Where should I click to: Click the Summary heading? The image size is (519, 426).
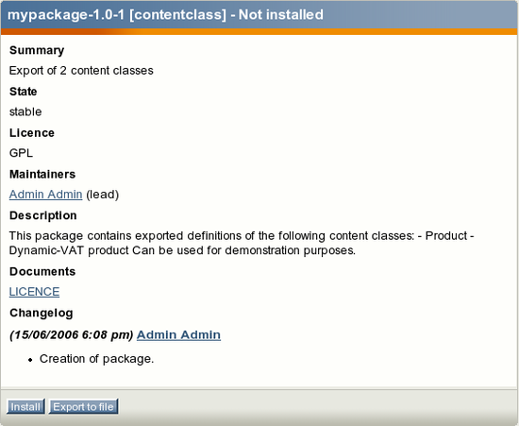[x=37, y=50]
